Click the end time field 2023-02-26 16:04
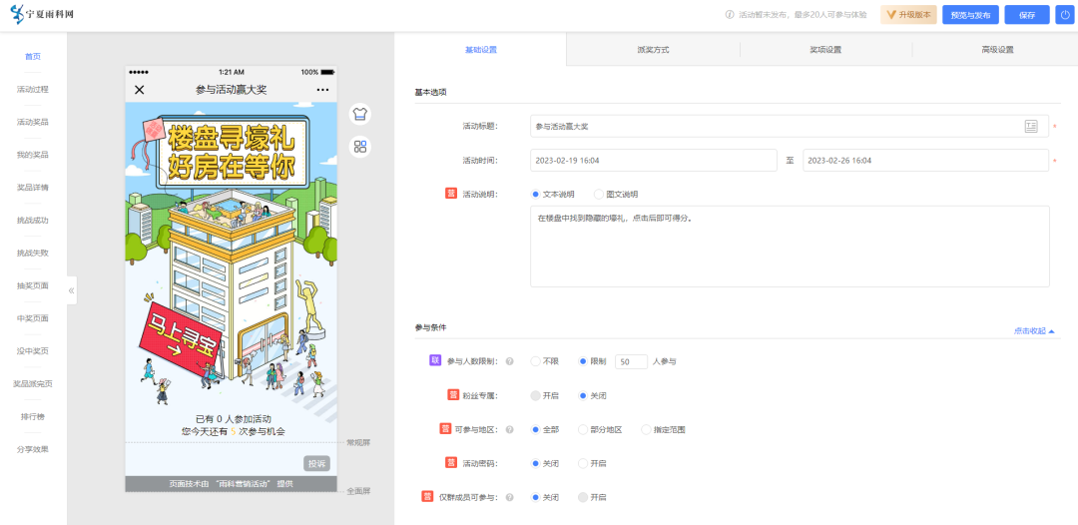The image size is (1078, 525). (925, 160)
